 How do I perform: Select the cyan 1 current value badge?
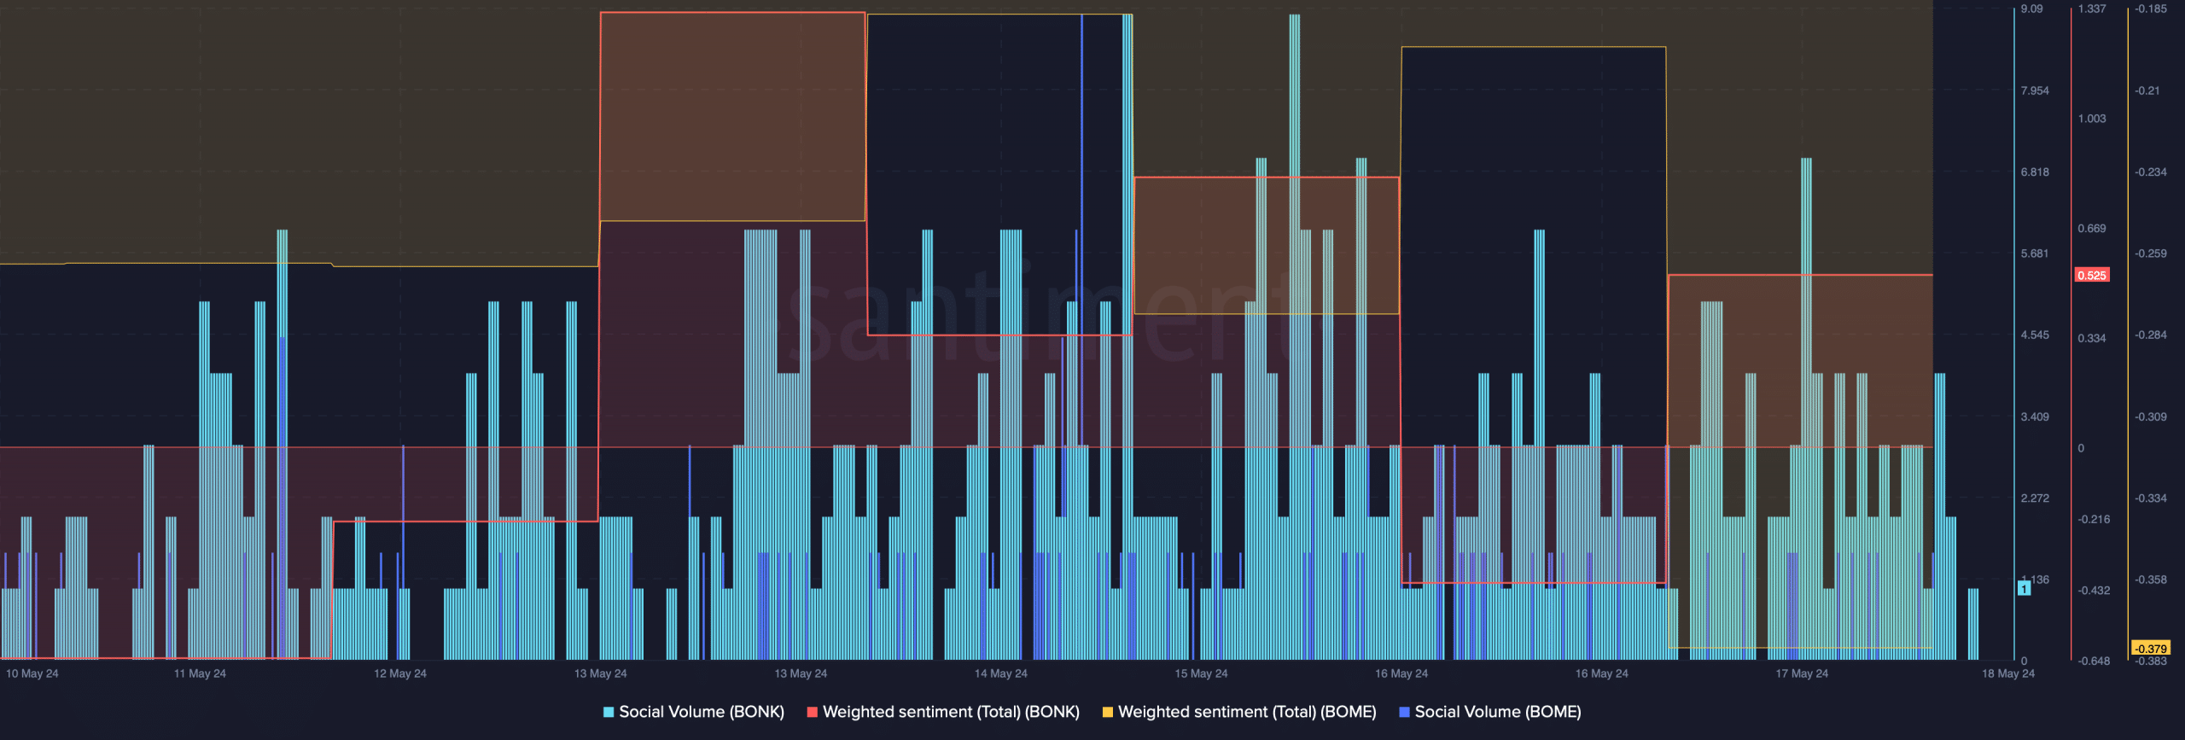click(x=2024, y=588)
